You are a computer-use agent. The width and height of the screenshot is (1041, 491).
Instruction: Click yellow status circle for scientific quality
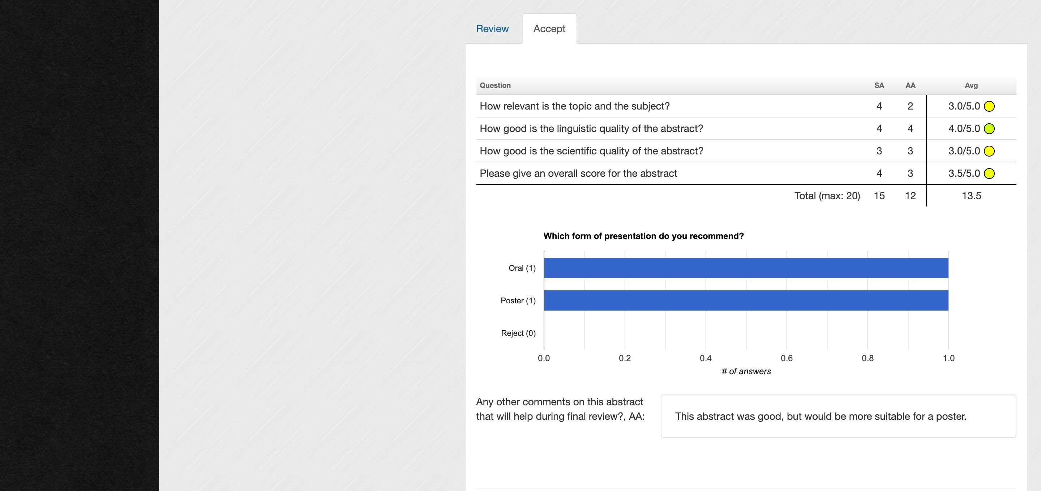(989, 151)
